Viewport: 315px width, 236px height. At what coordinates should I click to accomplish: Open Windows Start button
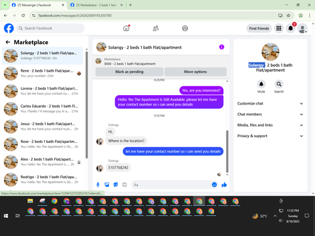coord(6,216)
